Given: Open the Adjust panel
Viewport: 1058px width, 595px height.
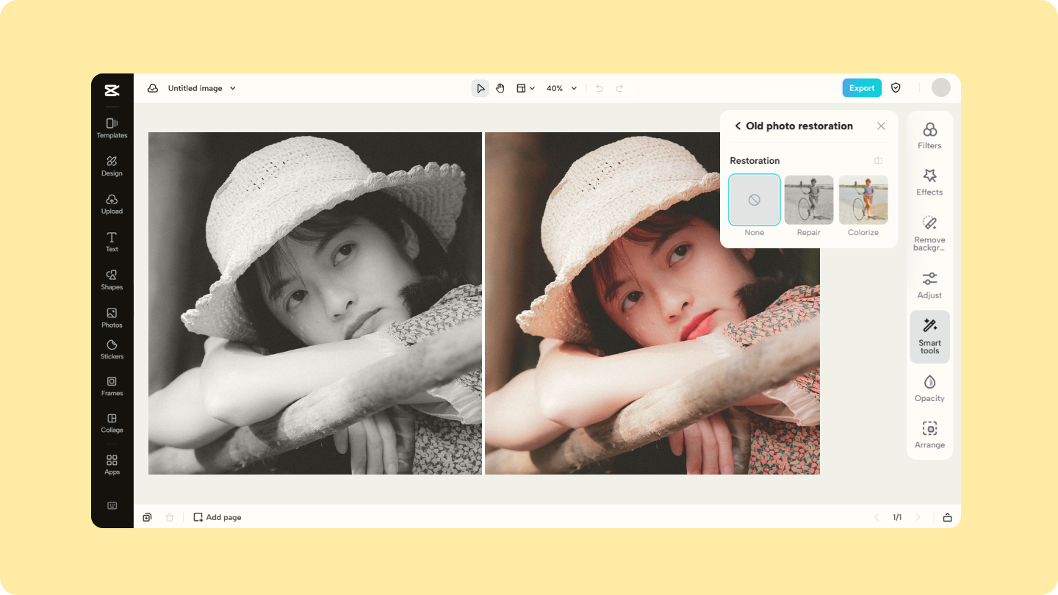Looking at the screenshot, I should 929,285.
